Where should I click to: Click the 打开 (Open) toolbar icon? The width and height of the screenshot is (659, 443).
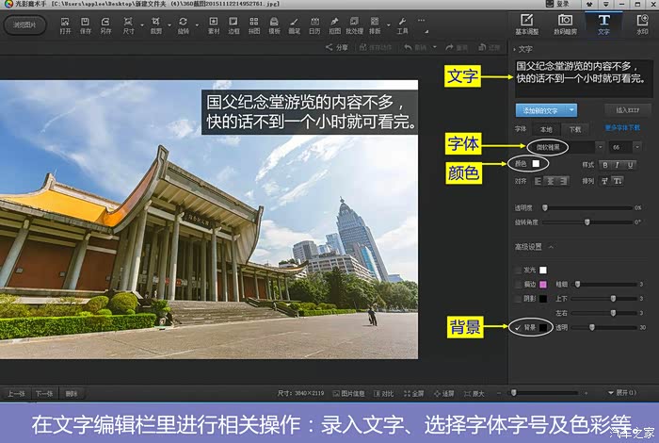point(65,24)
